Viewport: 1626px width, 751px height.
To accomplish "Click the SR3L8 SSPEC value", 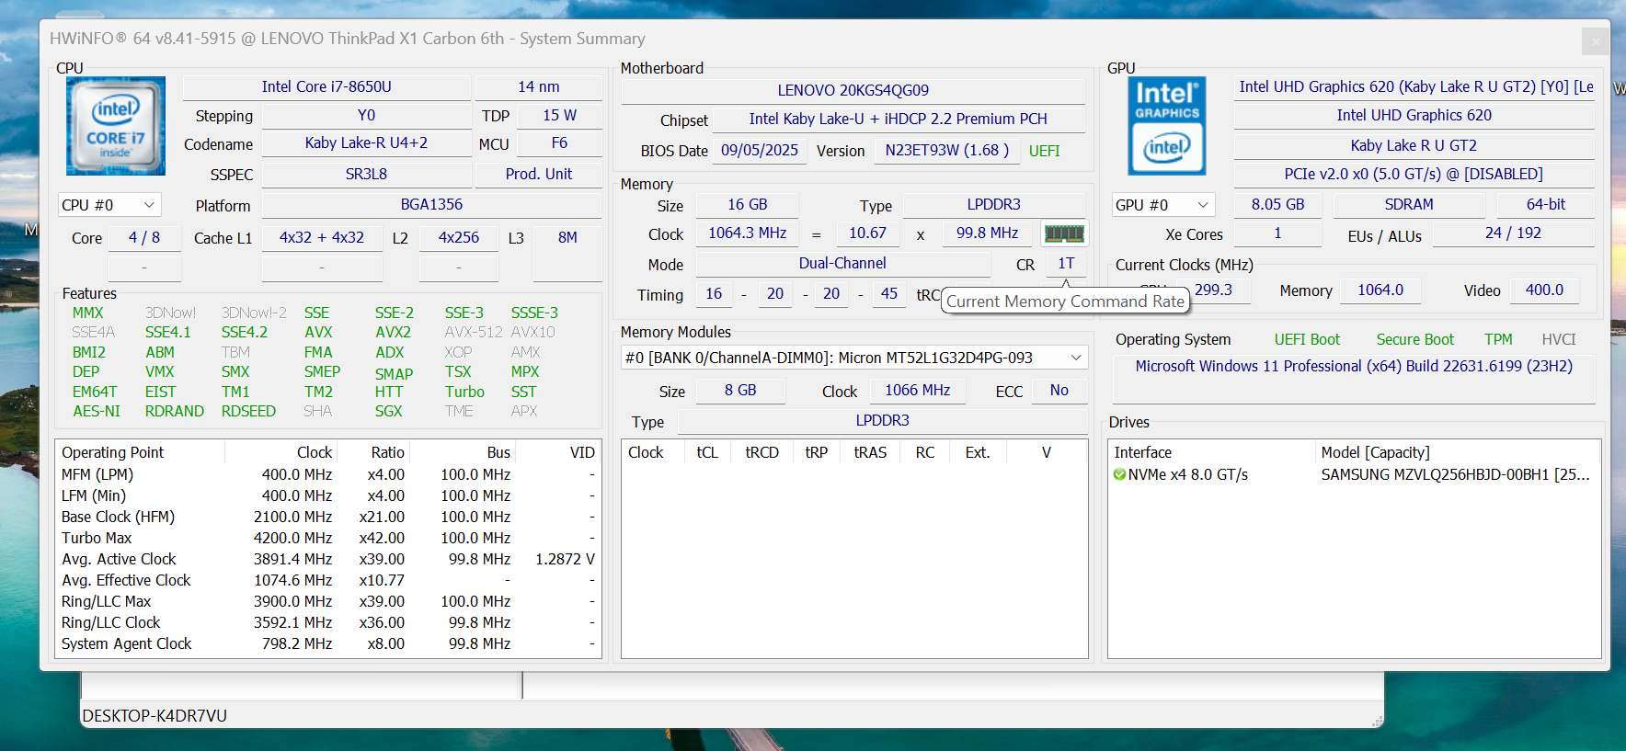I will [x=366, y=175].
